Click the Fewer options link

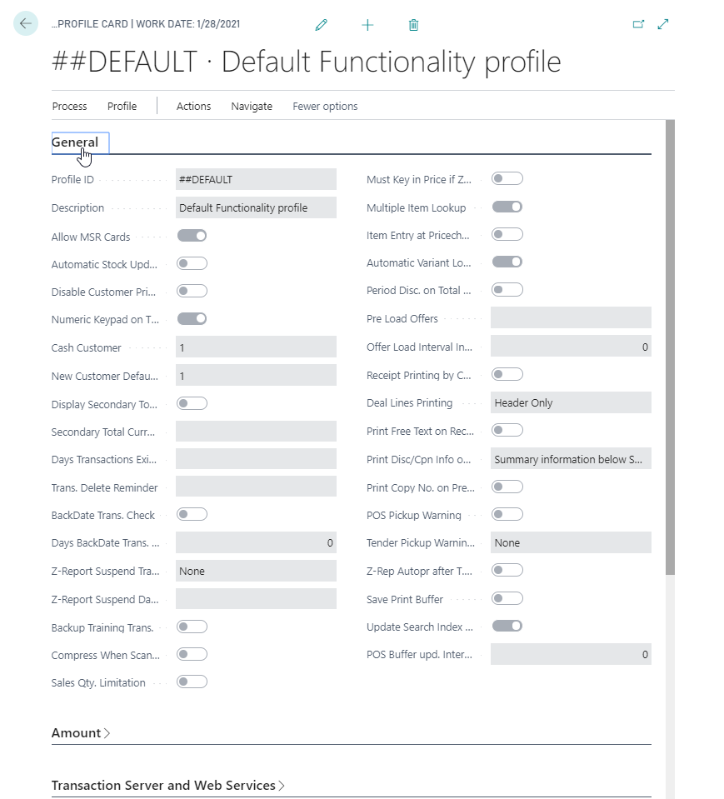tap(325, 106)
